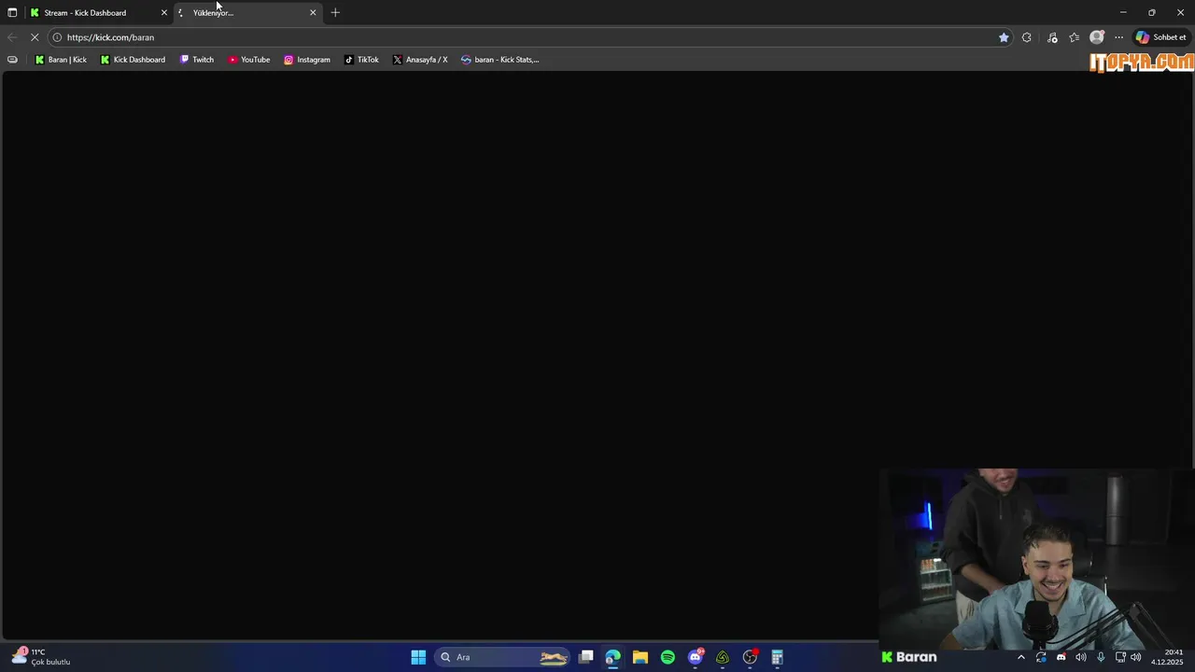Open Discord from the taskbar
The width and height of the screenshot is (1195, 672).
(x=696, y=657)
